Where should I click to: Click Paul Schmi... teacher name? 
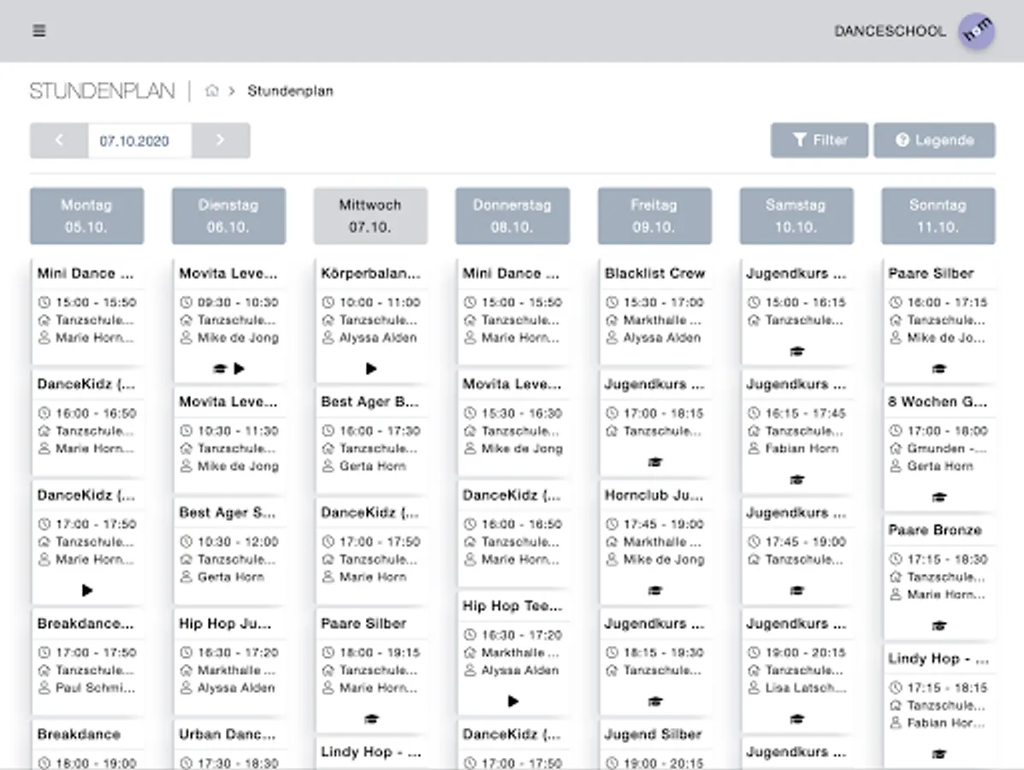coord(95,688)
